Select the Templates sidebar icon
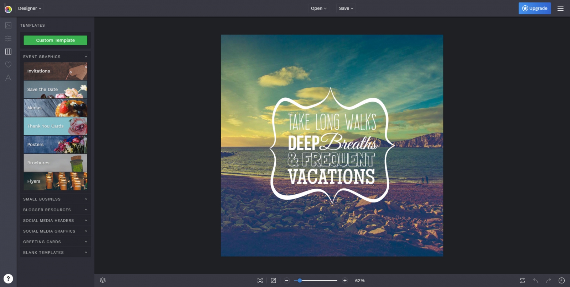 pos(8,52)
